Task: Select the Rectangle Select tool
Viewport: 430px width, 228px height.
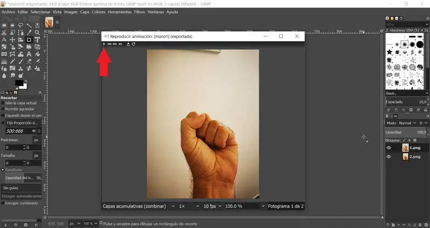Action: (x=4, y=25)
